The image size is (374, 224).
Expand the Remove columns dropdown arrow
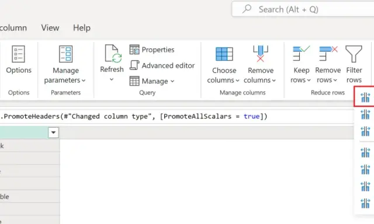tap(274, 80)
